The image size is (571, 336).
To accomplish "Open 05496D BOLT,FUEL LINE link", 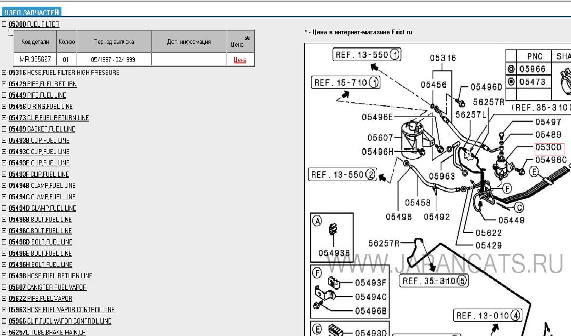I will coord(40,242).
